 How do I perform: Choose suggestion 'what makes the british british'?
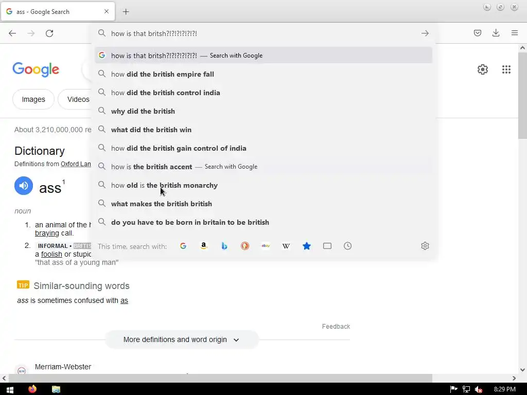pos(263,204)
